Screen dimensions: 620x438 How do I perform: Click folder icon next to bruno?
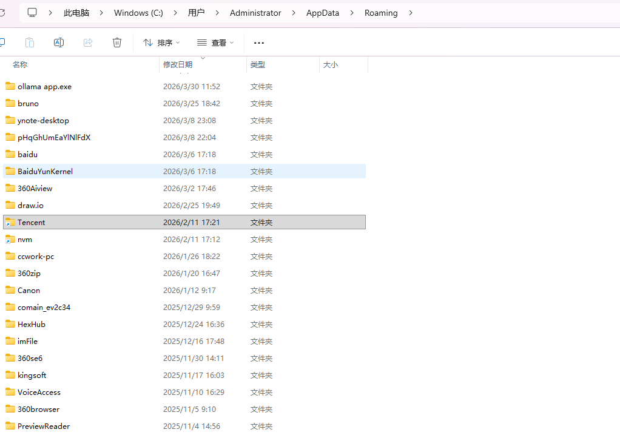(10, 103)
